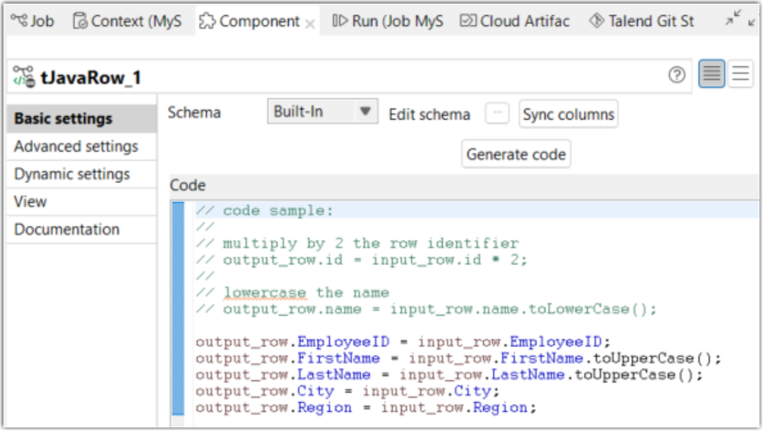Click the Job tab icon
763x431 pixels.
click(x=19, y=20)
